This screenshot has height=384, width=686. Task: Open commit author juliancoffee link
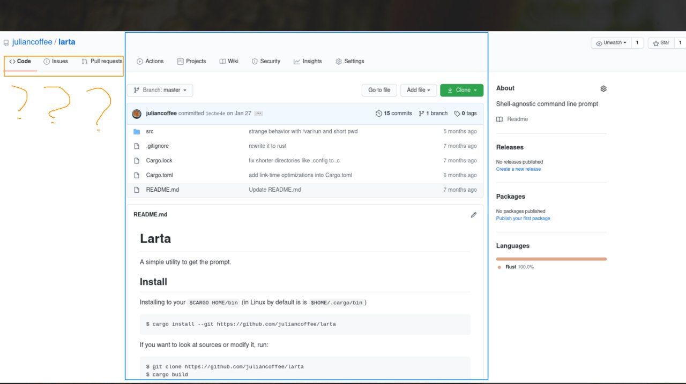tap(161, 114)
